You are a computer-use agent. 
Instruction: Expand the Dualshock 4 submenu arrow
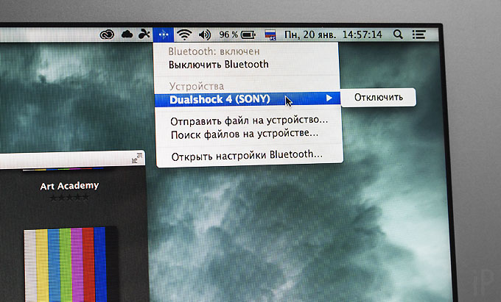click(x=329, y=98)
